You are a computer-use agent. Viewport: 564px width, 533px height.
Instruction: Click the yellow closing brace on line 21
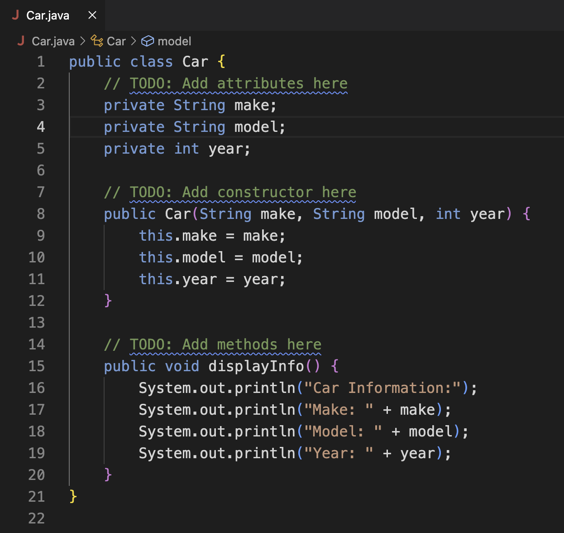point(73,496)
